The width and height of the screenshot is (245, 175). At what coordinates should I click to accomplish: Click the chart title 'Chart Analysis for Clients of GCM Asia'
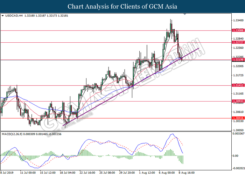pyautogui.click(x=122, y=6)
